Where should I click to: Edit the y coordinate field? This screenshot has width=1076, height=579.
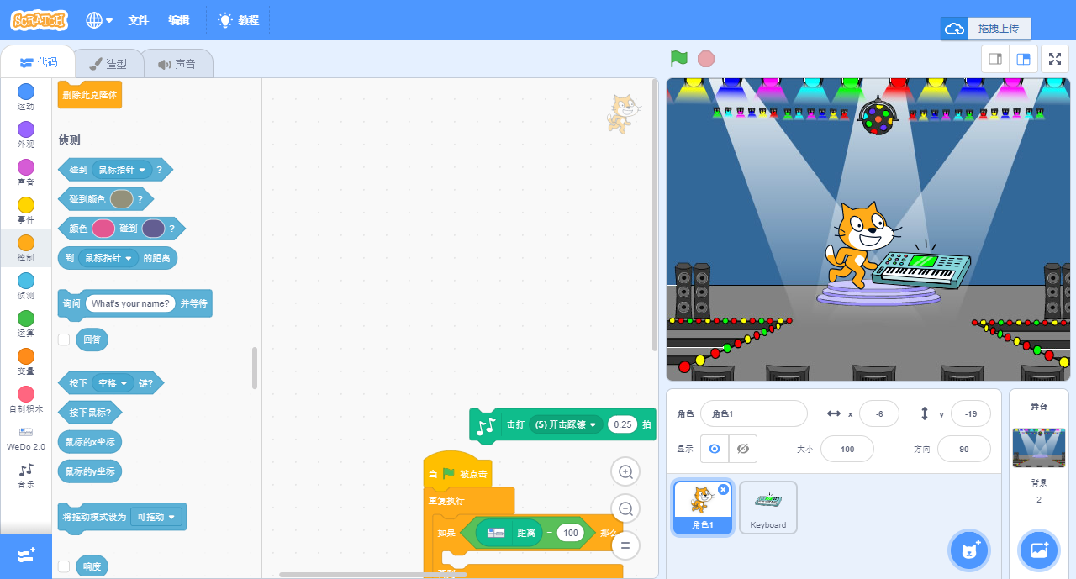(971, 413)
